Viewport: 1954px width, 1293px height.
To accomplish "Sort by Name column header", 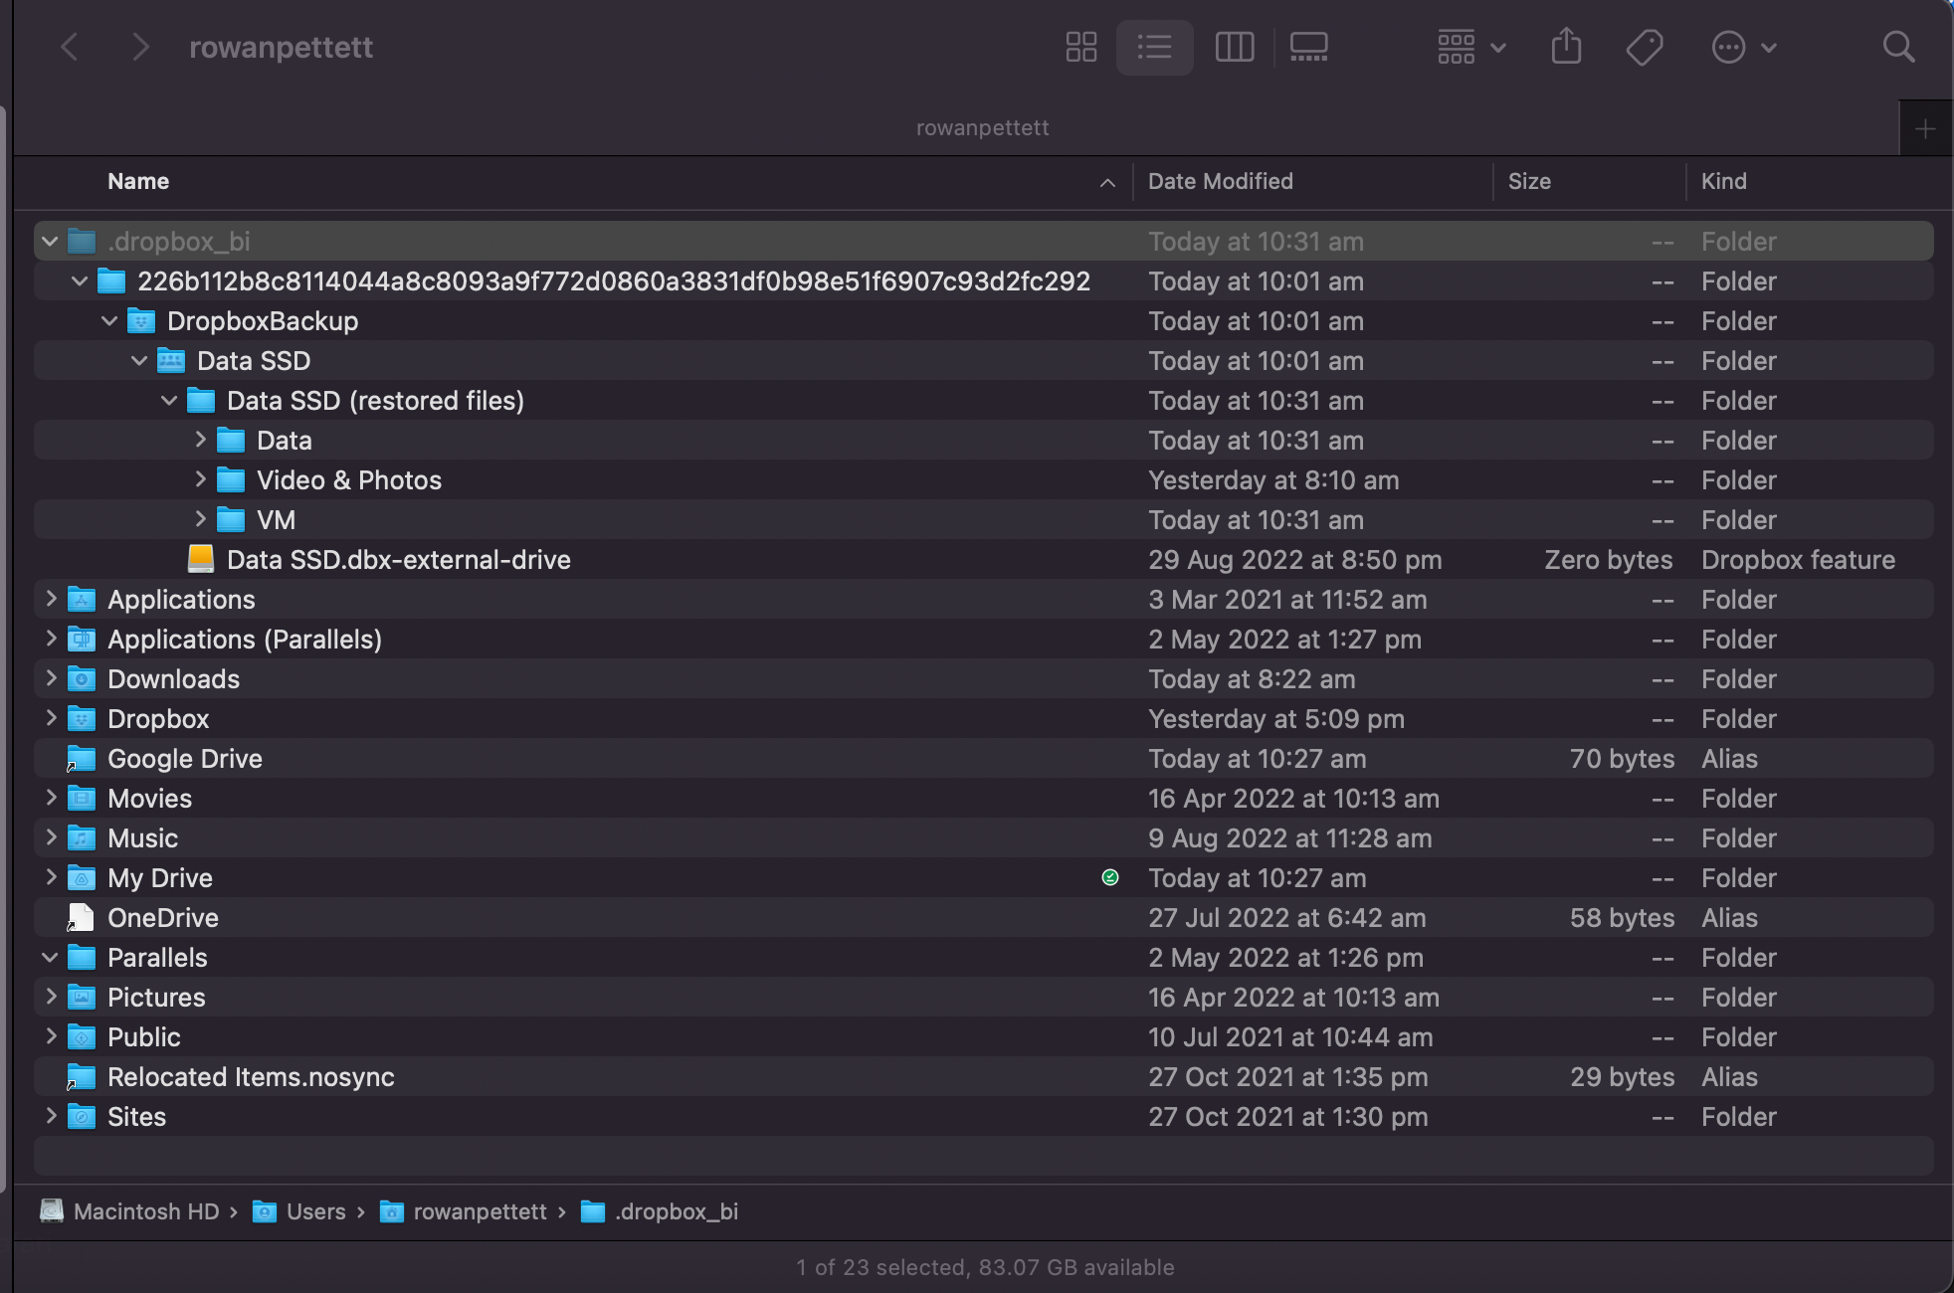I will tap(138, 181).
